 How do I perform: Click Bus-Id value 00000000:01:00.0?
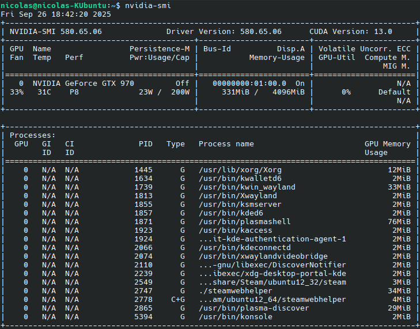tap(249, 84)
